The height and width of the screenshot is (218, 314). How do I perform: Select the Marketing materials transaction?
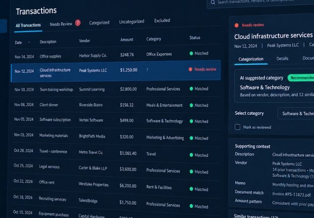[x=53, y=135]
